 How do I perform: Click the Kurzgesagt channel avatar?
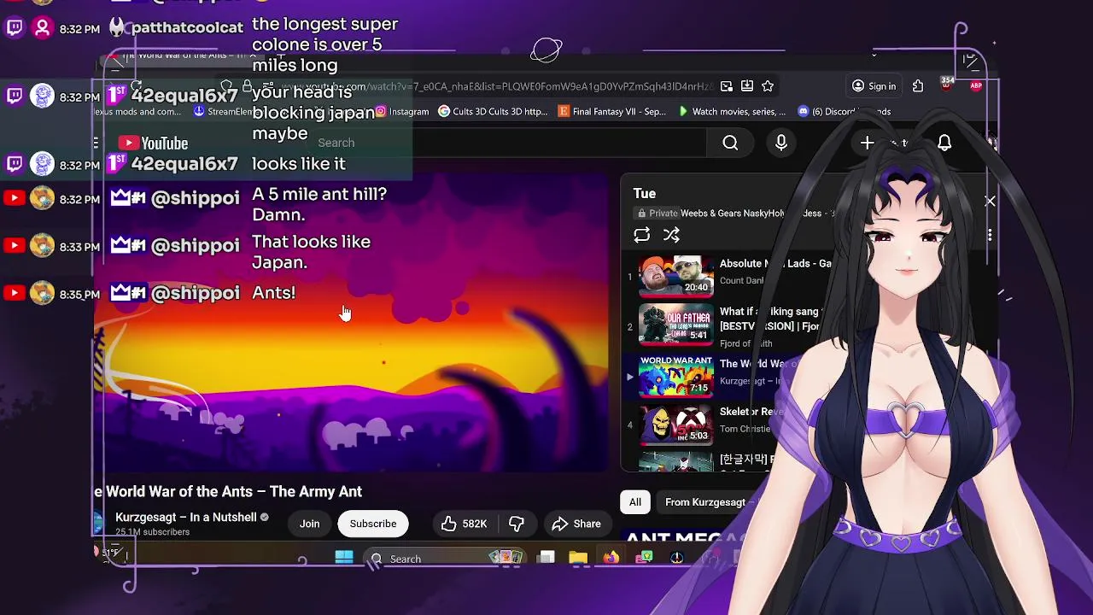pos(98,523)
